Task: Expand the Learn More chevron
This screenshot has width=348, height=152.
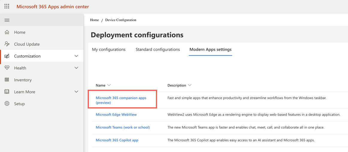Action: pos(76,92)
